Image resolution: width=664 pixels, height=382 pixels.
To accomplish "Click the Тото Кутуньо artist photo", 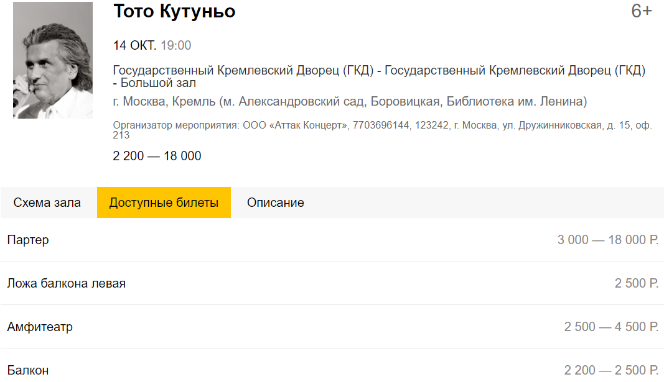I will tap(53, 60).
